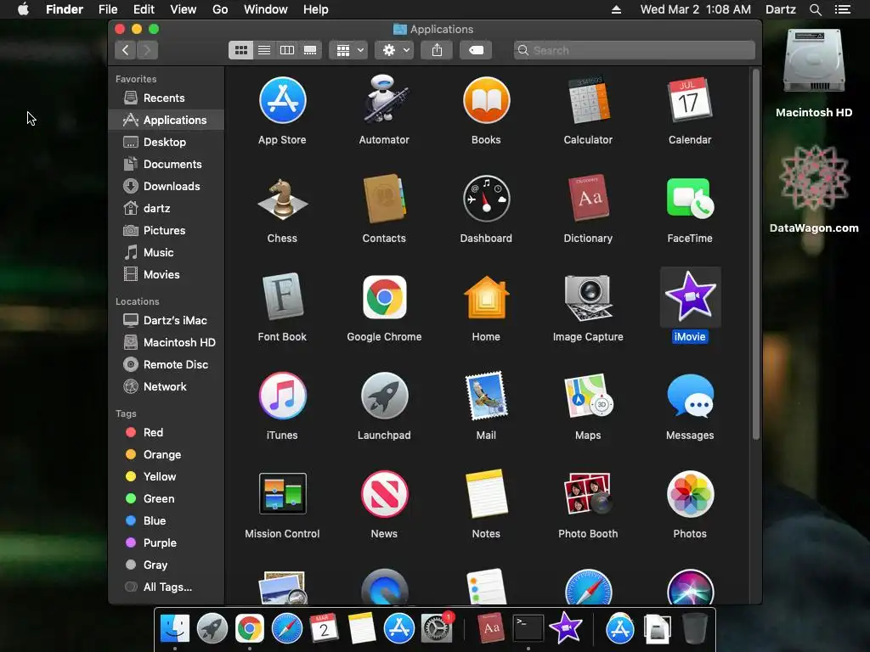Open Music in the sidebar

tap(167, 253)
